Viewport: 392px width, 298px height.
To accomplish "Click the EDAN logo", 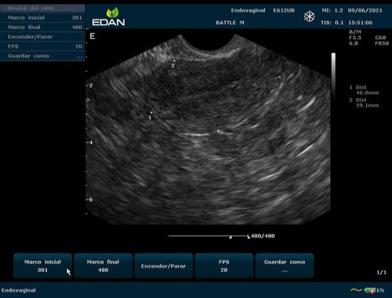I will tap(108, 17).
